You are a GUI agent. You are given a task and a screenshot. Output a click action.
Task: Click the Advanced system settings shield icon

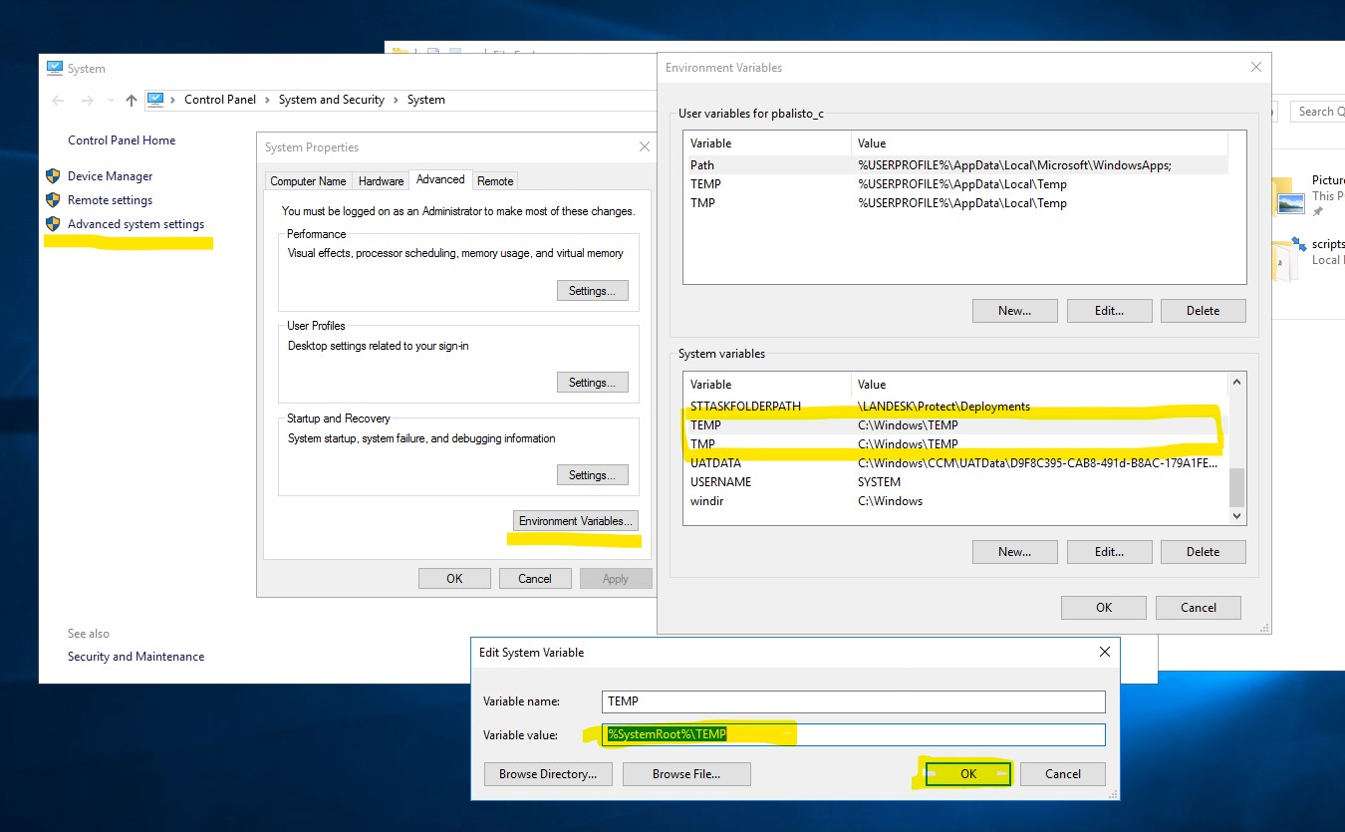pos(54,224)
